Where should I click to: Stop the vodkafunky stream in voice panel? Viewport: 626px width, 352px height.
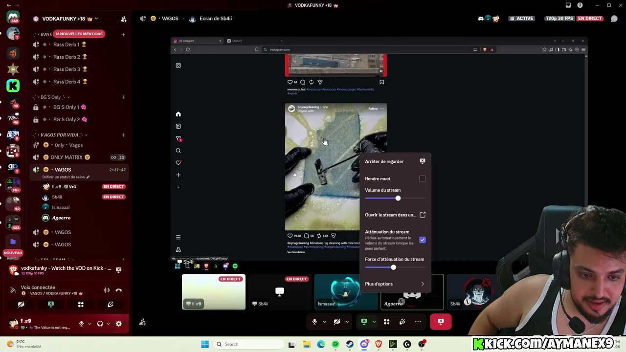(118, 269)
